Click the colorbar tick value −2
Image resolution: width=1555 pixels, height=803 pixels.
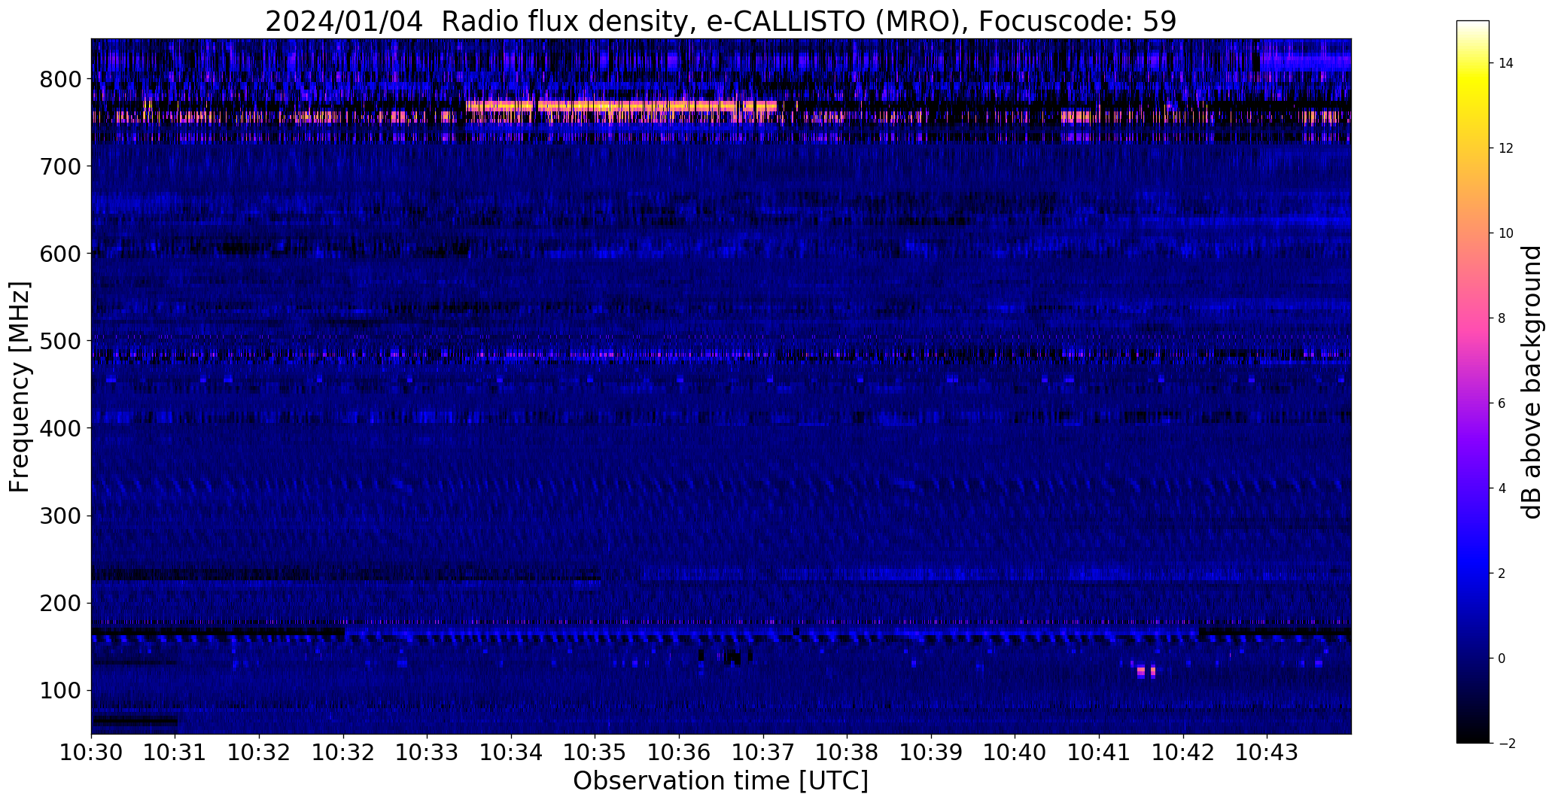1507,744
